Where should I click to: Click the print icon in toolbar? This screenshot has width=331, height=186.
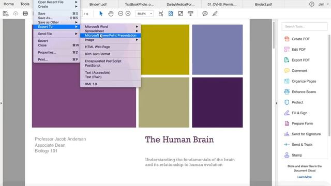pyautogui.click(x=25, y=14)
